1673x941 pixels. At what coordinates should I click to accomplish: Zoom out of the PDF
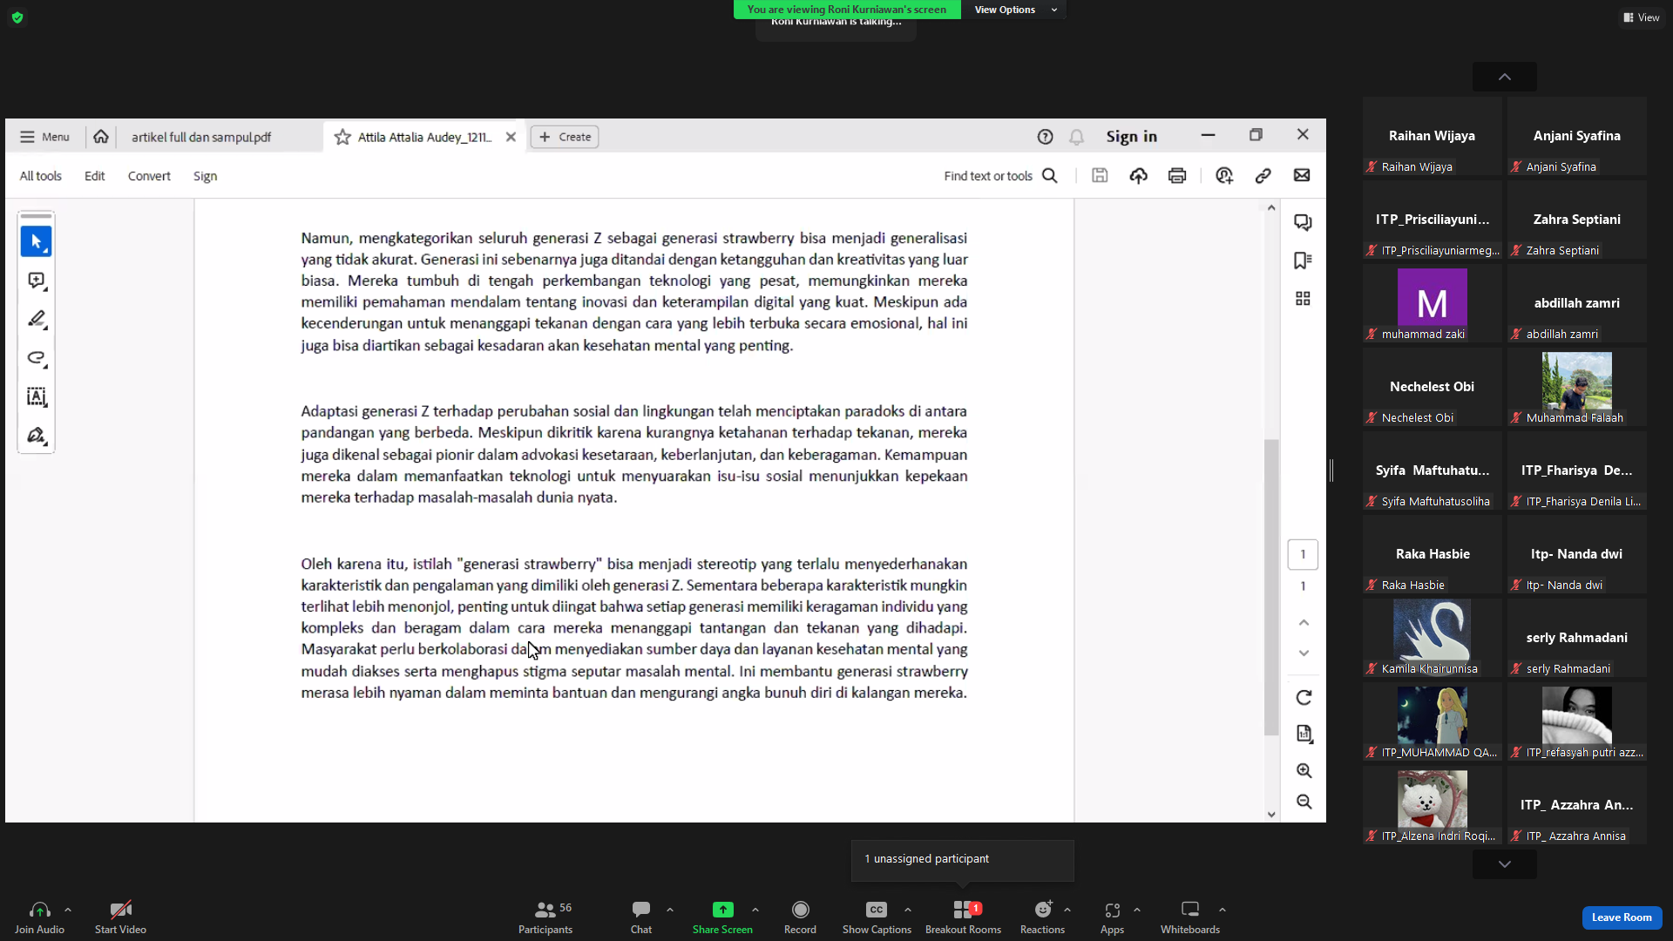1304,802
